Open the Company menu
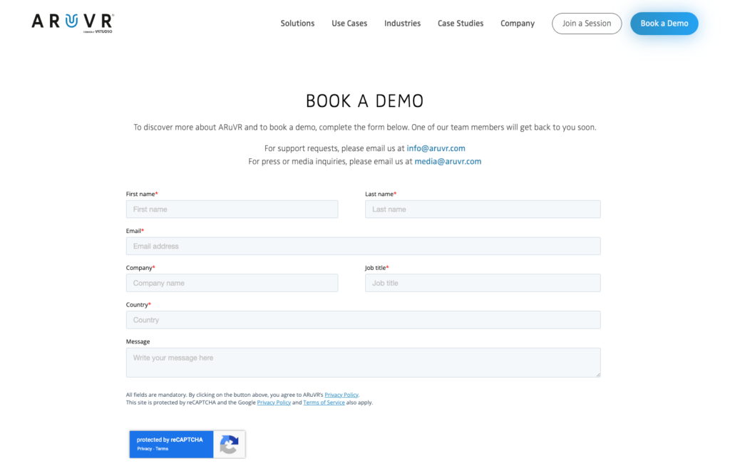The width and height of the screenshot is (730, 466). (517, 24)
